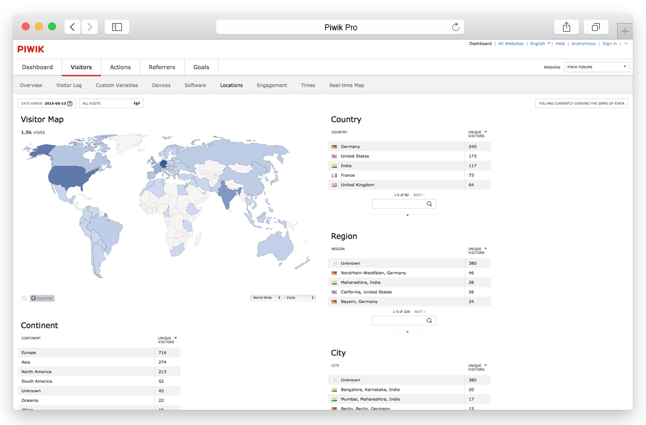Go back with the browser back arrow
The height and width of the screenshot is (425, 646).
click(73, 27)
